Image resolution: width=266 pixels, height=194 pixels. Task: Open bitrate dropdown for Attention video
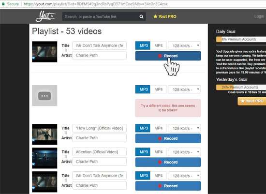coord(184,152)
